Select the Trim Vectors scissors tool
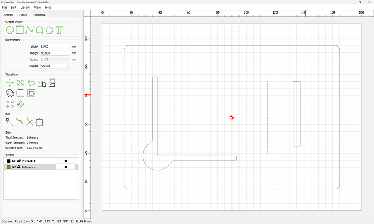The height and width of the screenshot is (224, 374). pyautogui.click(x=30, y=122)
